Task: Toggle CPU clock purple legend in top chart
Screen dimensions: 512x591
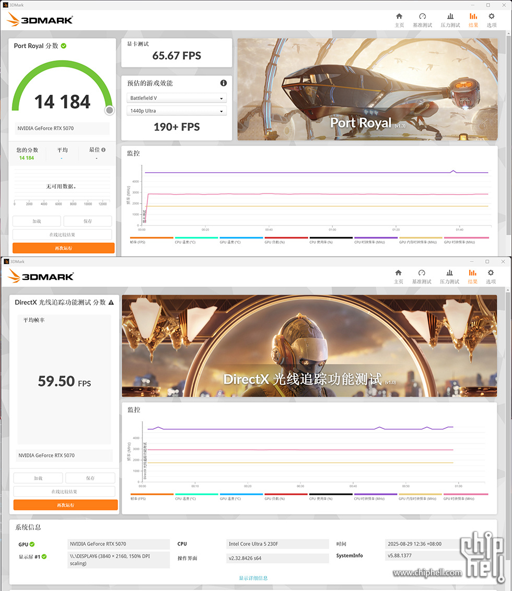Action: [x=376, y=240]
